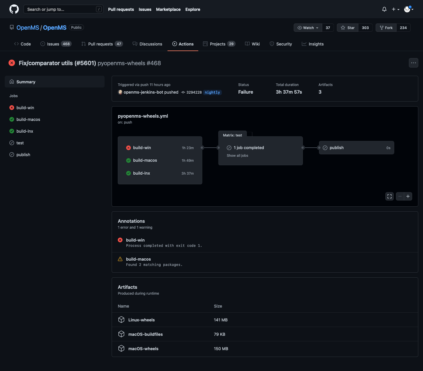Click the yellow warning icon for build-macos annotation

point(120,259)
